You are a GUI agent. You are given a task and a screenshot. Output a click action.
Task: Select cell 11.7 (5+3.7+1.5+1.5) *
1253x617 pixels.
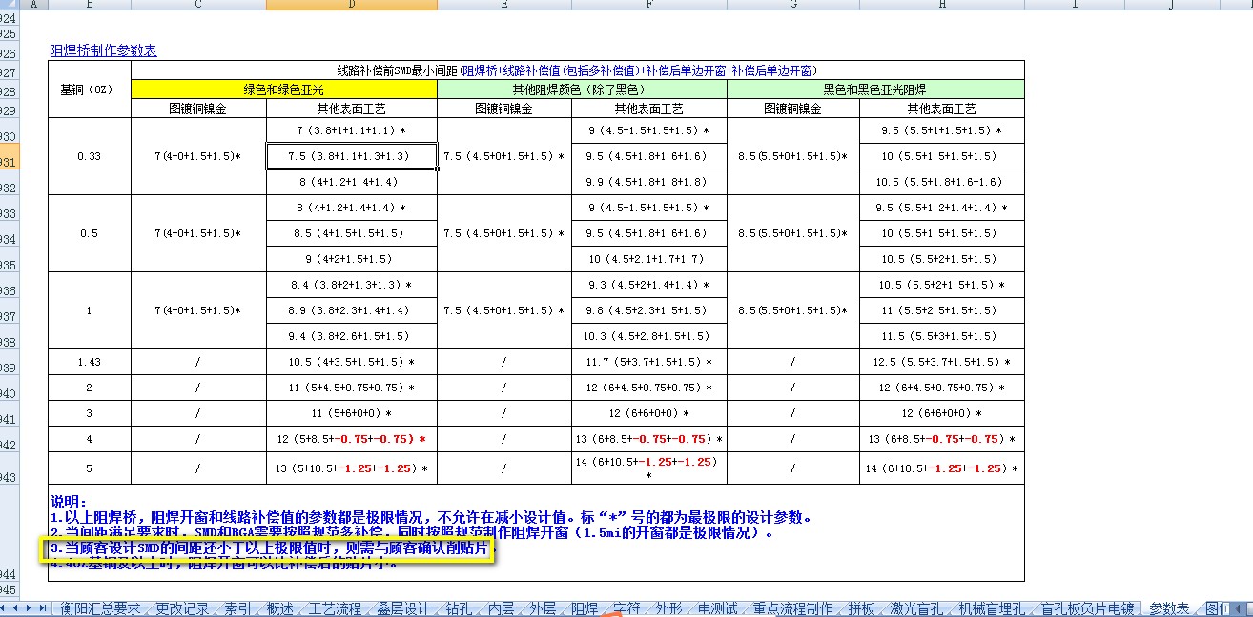click(x=648, y=362)
